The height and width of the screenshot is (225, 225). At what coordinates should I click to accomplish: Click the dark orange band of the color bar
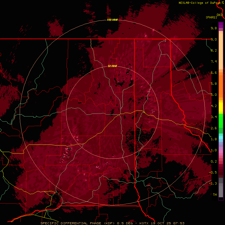(x=221, y=86)
